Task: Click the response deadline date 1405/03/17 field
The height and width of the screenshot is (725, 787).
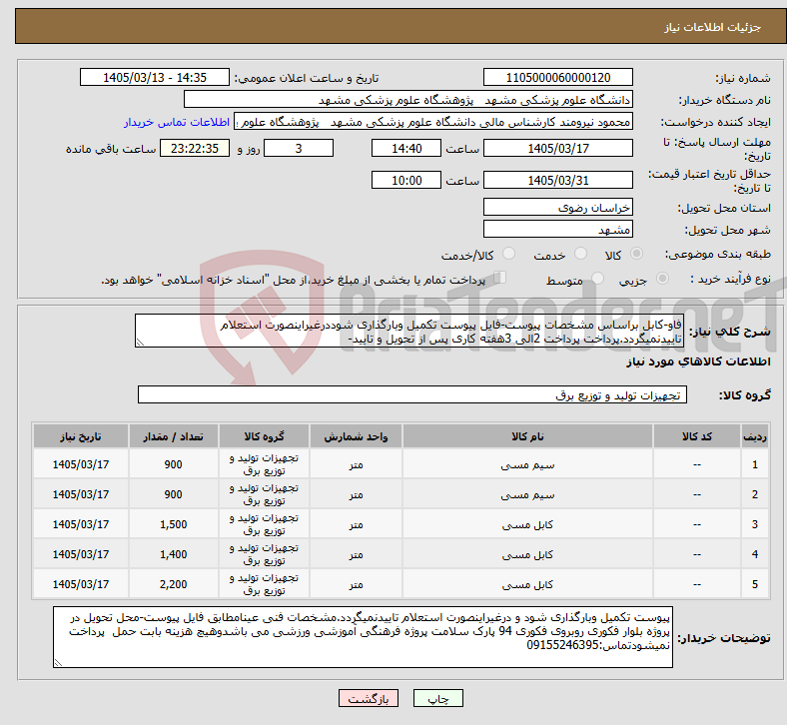Action: [557, 148]
